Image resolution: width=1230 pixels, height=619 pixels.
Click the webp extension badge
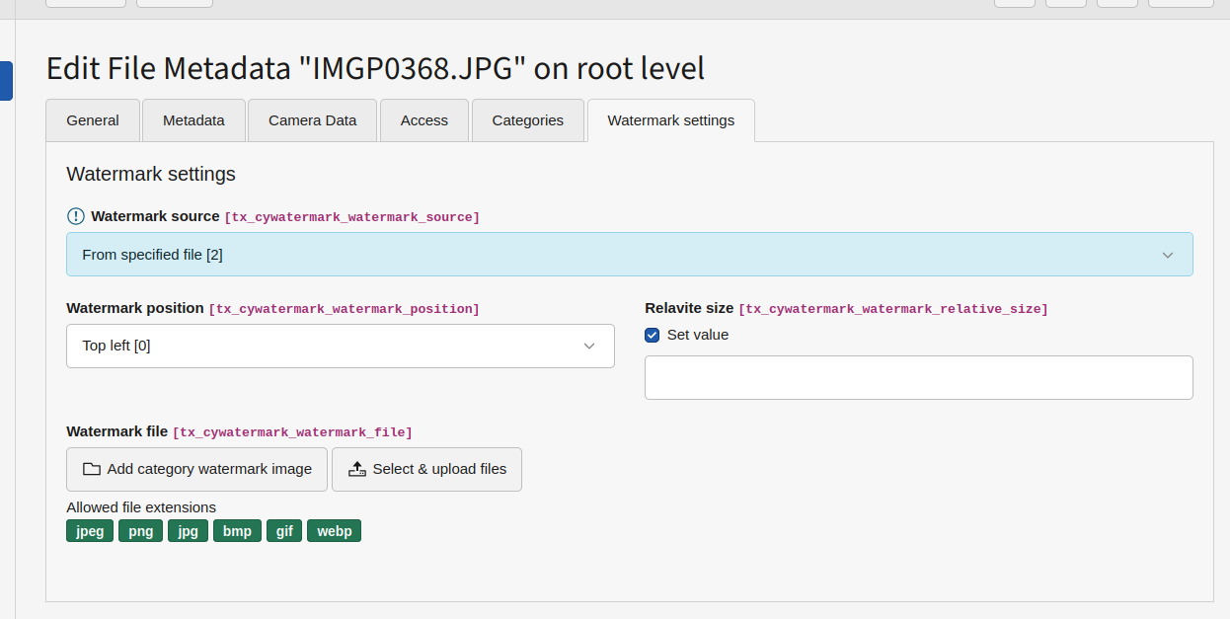click(x=334, y=531)
